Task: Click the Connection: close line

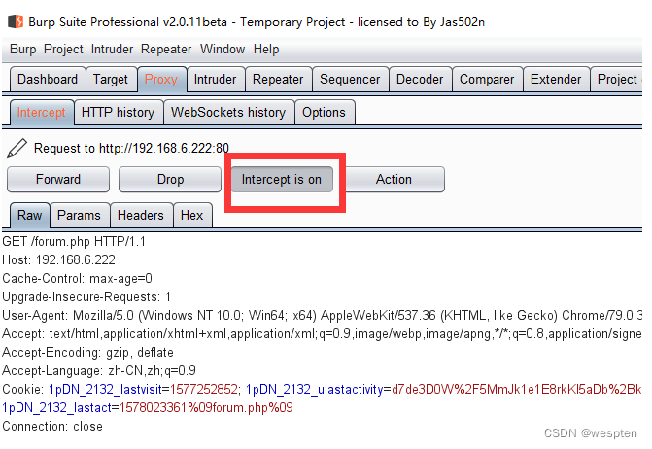Action: point(52,427)
